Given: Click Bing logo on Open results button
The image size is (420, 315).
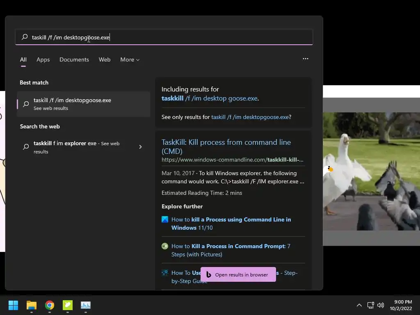Looking at the screenshot, I should click(209, 274).
